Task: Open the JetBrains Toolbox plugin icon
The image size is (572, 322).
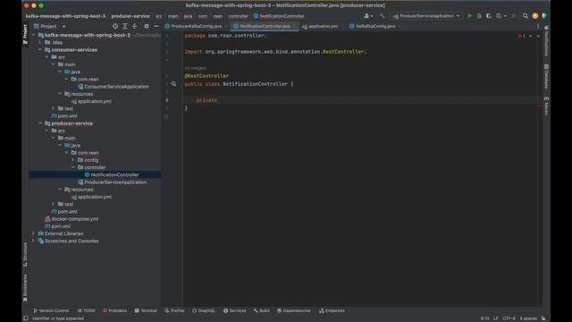Action: [544, 16]
